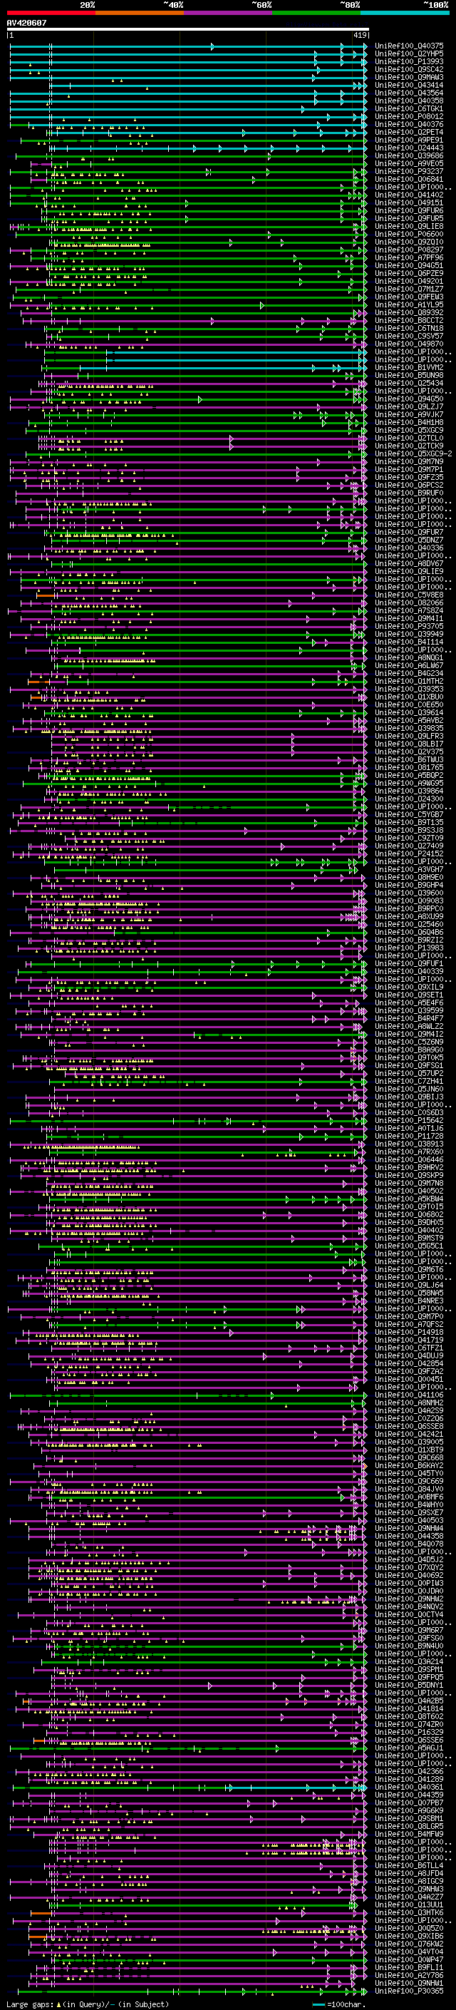This screenshot has width=456, height=2010.
Task: Open hit UniRef100_P30365
Action: pyautogui.click(x=409, y=1991)
